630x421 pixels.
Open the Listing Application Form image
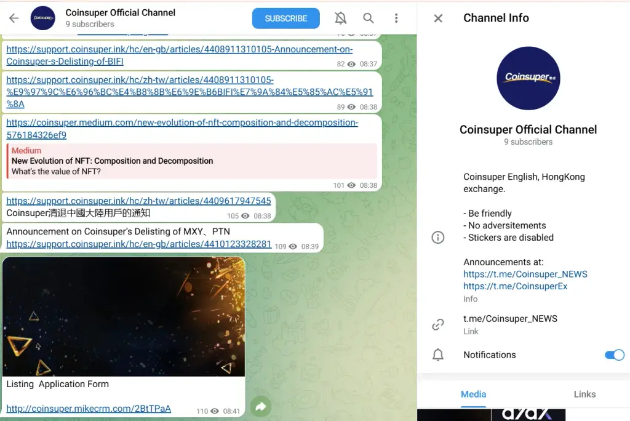click(124, 316)
